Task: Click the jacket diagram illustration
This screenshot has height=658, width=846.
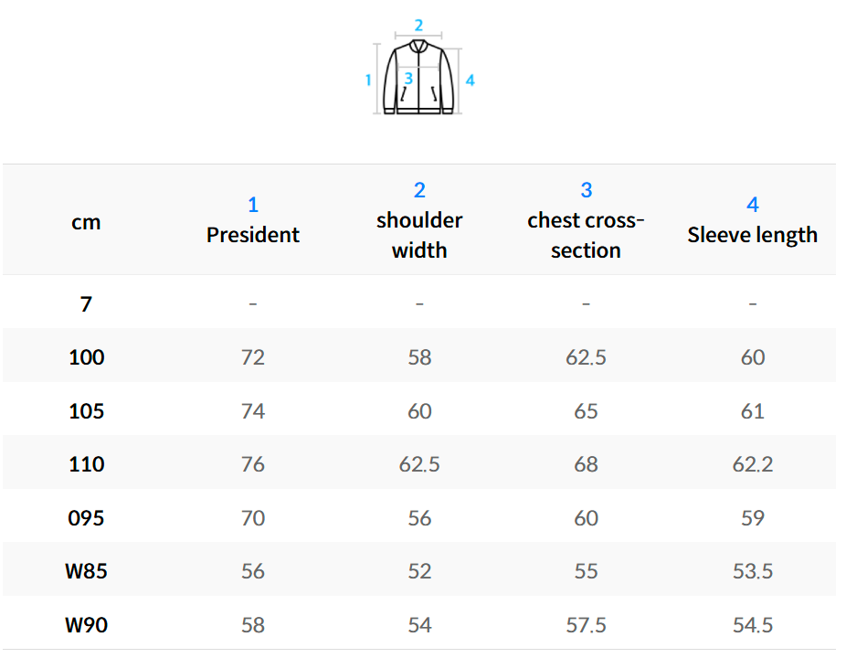Action: (x=419, y=78)
